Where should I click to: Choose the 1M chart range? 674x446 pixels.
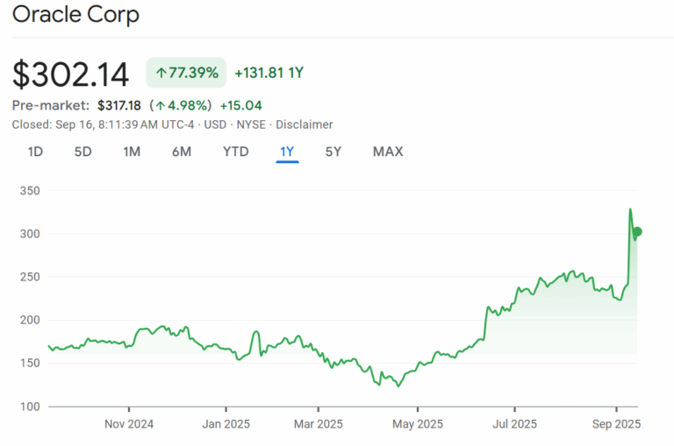click(132, 152)
